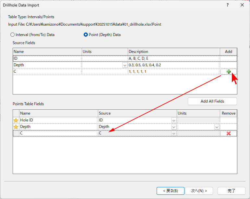Go back with the 戻る(B) button

click(x=170, y=191)
